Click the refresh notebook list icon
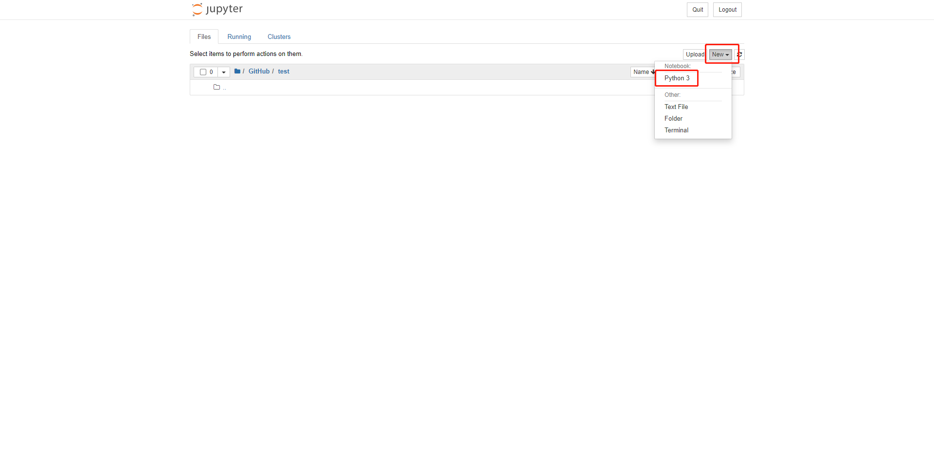The height and width of the screenshot is (456, 934). tap(739, 55)
